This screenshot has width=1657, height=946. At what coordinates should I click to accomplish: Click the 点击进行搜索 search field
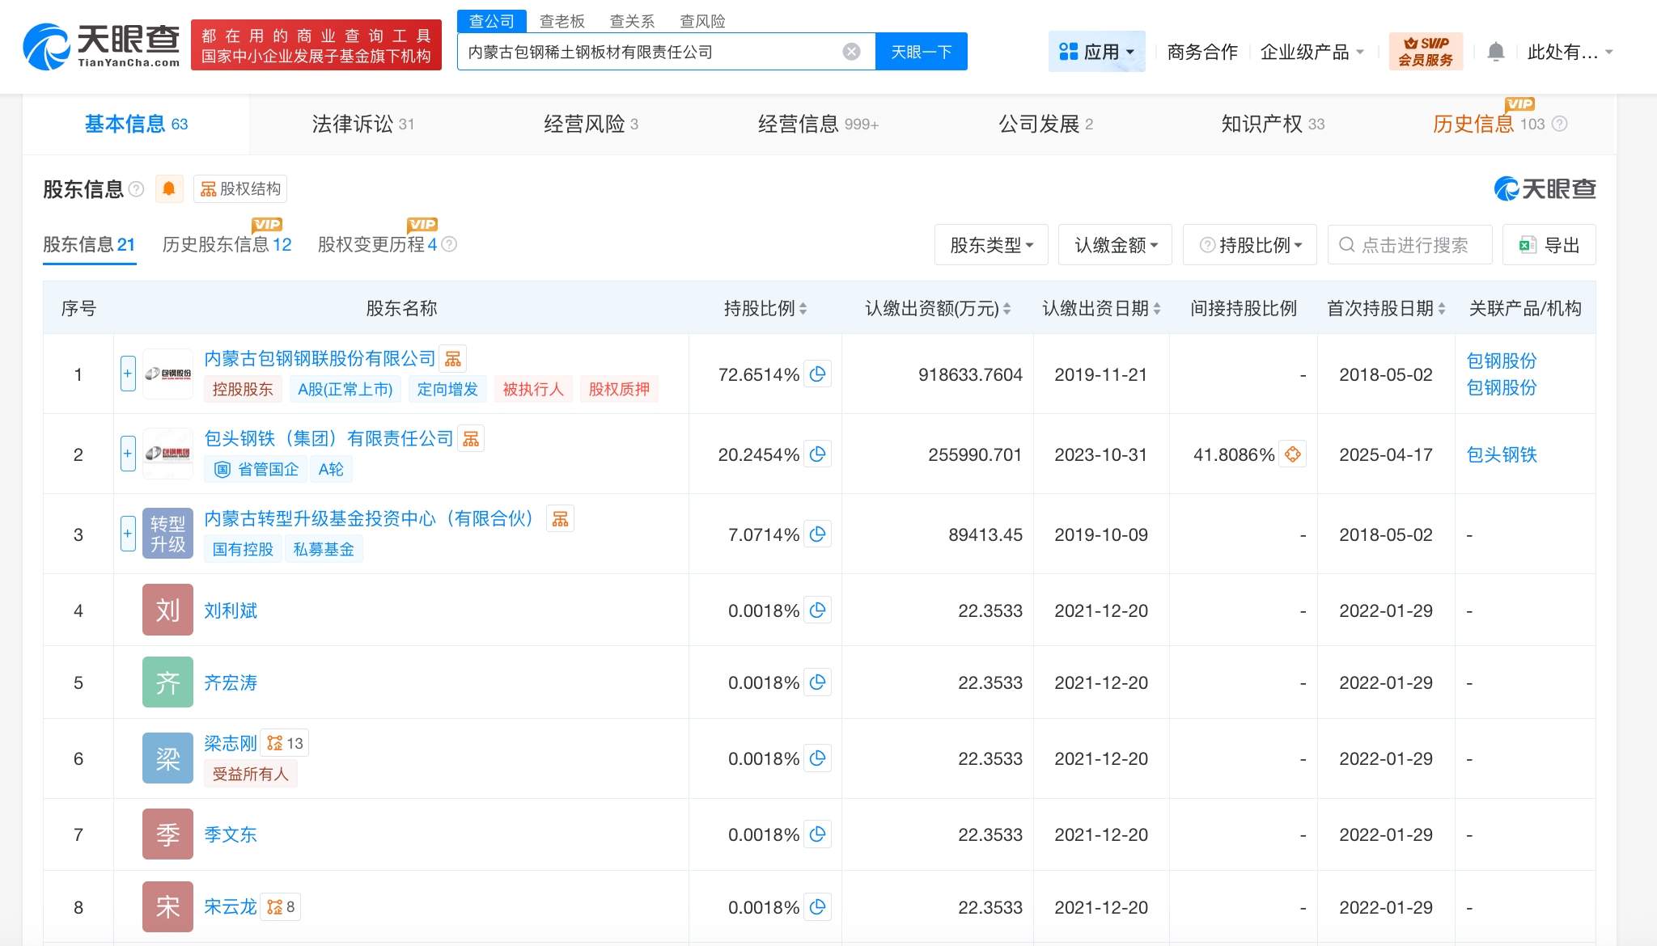coord(1410,244)
